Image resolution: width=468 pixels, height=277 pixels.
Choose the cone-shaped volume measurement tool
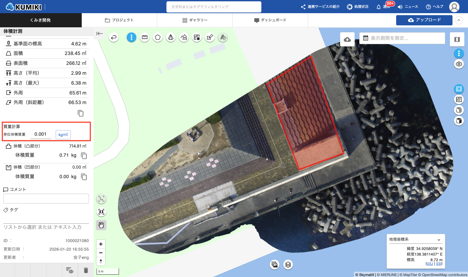tap(171, 38)
